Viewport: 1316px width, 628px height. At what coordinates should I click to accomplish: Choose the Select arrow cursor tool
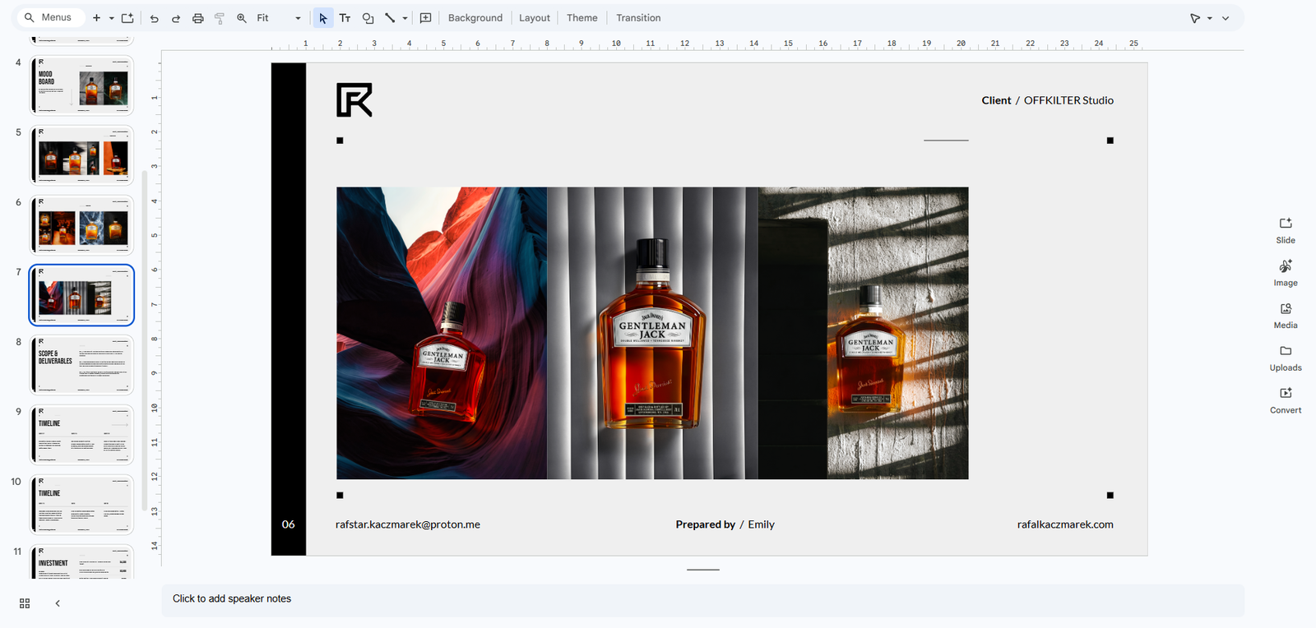(x=323, y=18)
